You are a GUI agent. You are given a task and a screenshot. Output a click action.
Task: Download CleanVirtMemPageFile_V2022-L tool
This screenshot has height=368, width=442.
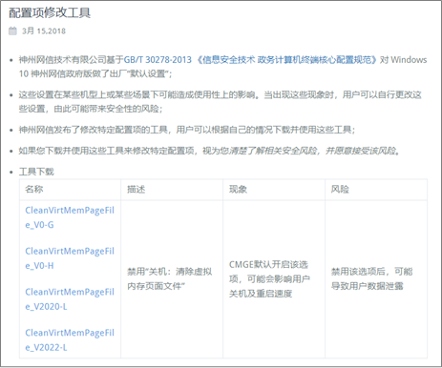(70, 340)
